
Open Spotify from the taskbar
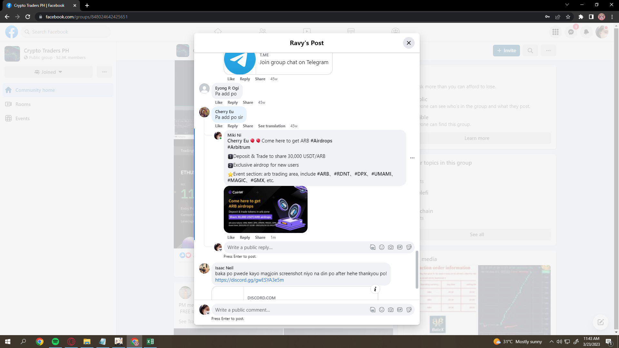click(55, 342)
